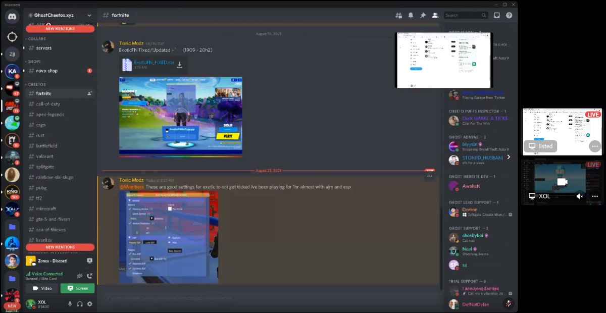The image size is (606, 313).
Task: Open the KA server icon
Action: [x=12, y=71]
